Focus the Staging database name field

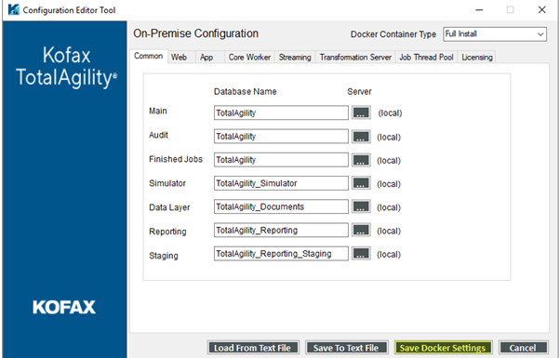[x=281, y=254]
